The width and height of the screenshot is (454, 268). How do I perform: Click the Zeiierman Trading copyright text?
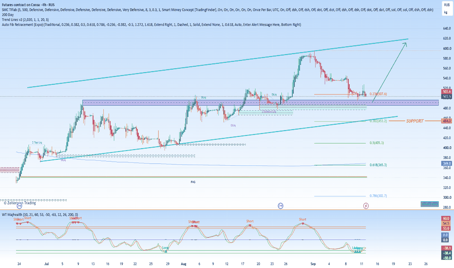pyautogui.click(x=19, y=203)
